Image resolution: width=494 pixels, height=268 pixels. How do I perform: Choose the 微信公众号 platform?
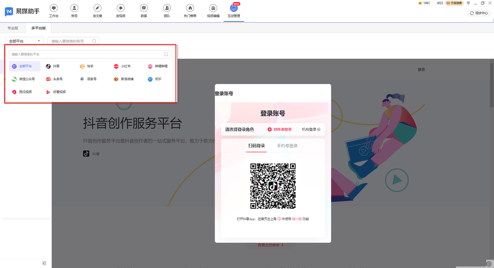coord(23,79)
